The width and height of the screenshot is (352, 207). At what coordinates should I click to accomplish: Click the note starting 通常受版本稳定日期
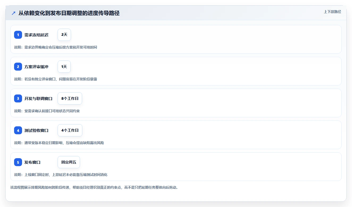(59, 143)
